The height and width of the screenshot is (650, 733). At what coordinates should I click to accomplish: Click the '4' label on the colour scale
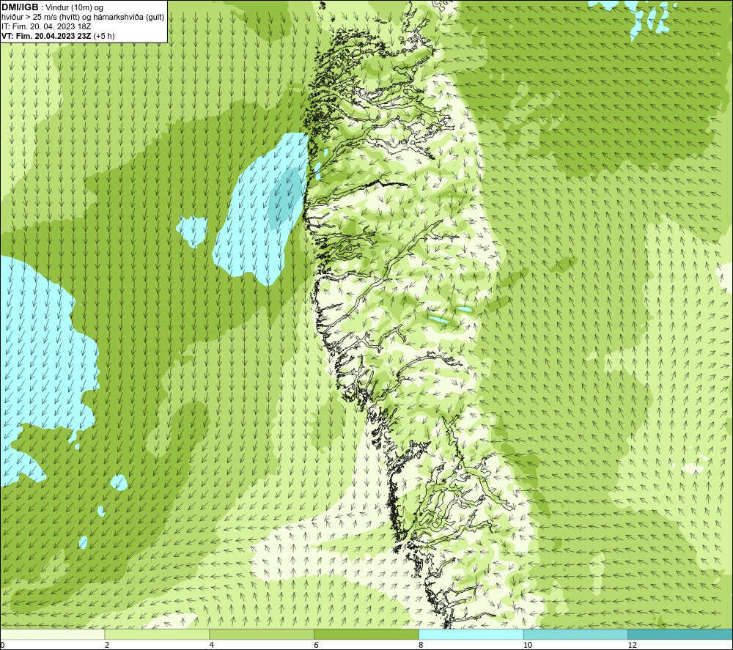(x=212, y=646)
